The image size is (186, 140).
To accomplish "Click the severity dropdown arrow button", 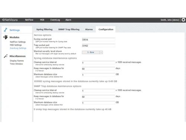I will (101, 52).
